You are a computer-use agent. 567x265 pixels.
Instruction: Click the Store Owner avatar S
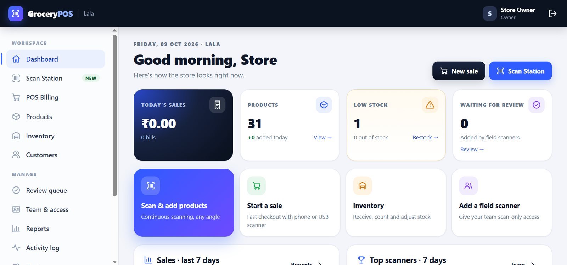[x=490, y=13]
